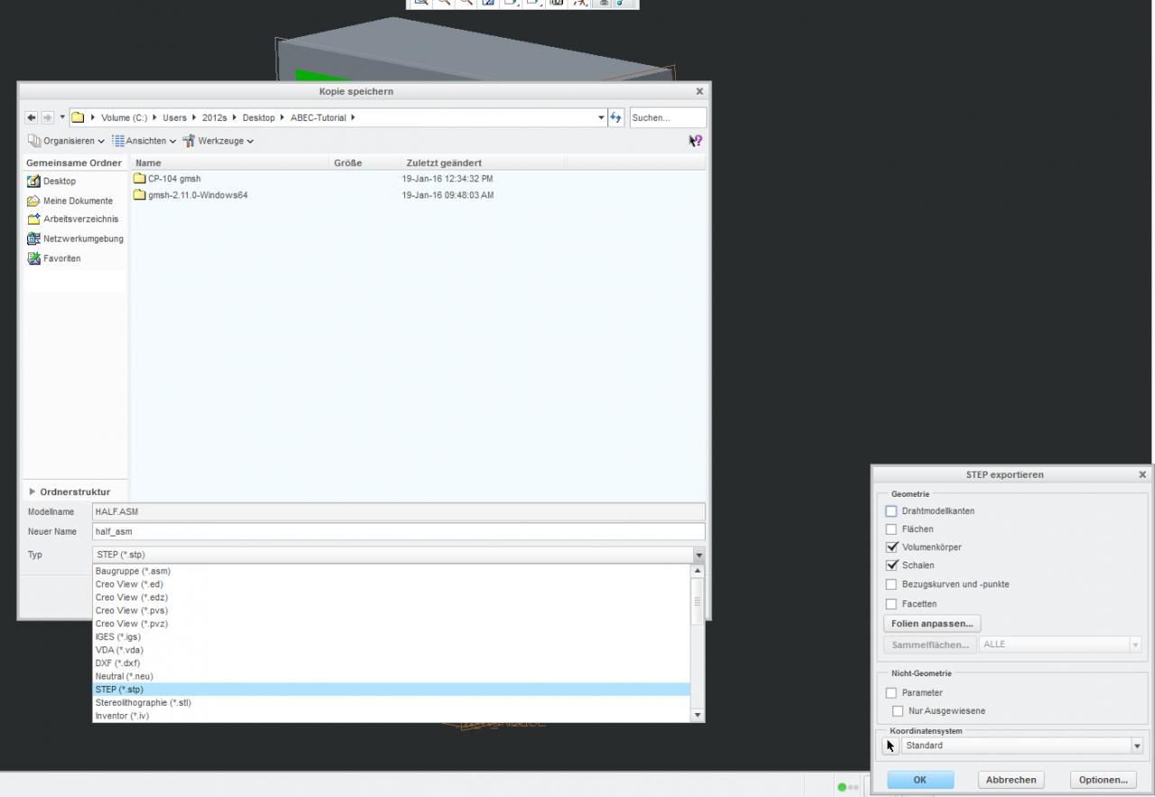Go to Arbeitsverzeichnis folder shortcut

tap(80, 219)
